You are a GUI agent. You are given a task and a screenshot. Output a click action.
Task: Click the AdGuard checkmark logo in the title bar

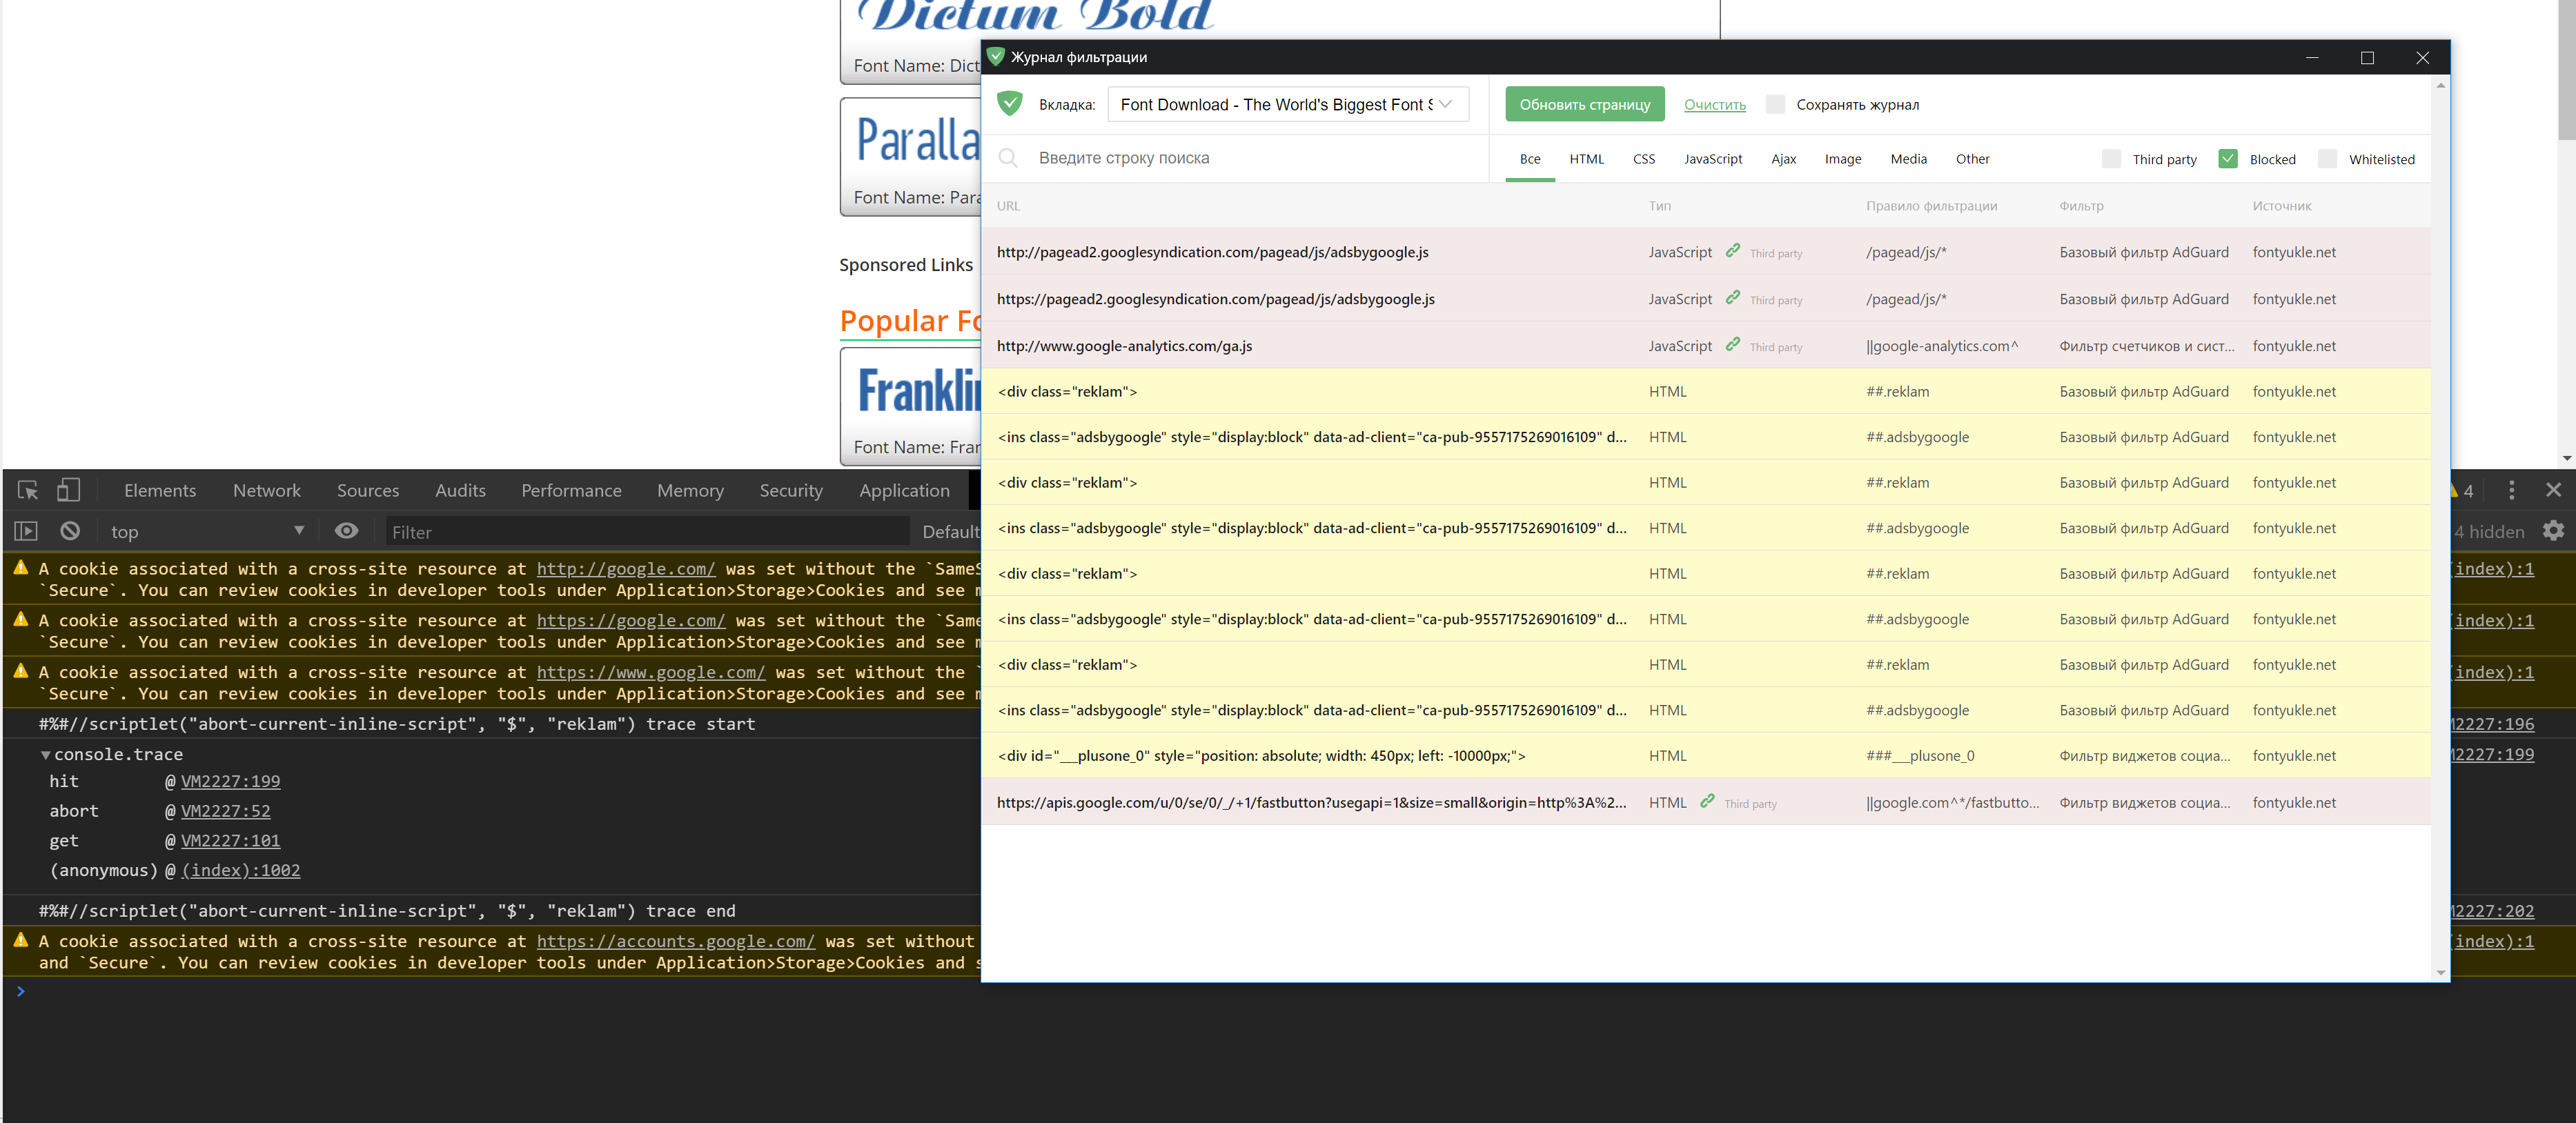pos(995,57)
